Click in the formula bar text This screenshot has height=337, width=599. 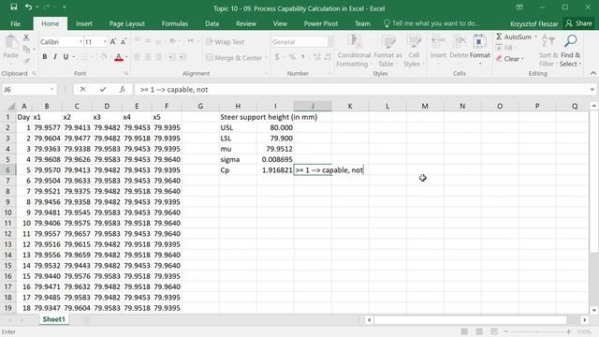pos(174,90)
